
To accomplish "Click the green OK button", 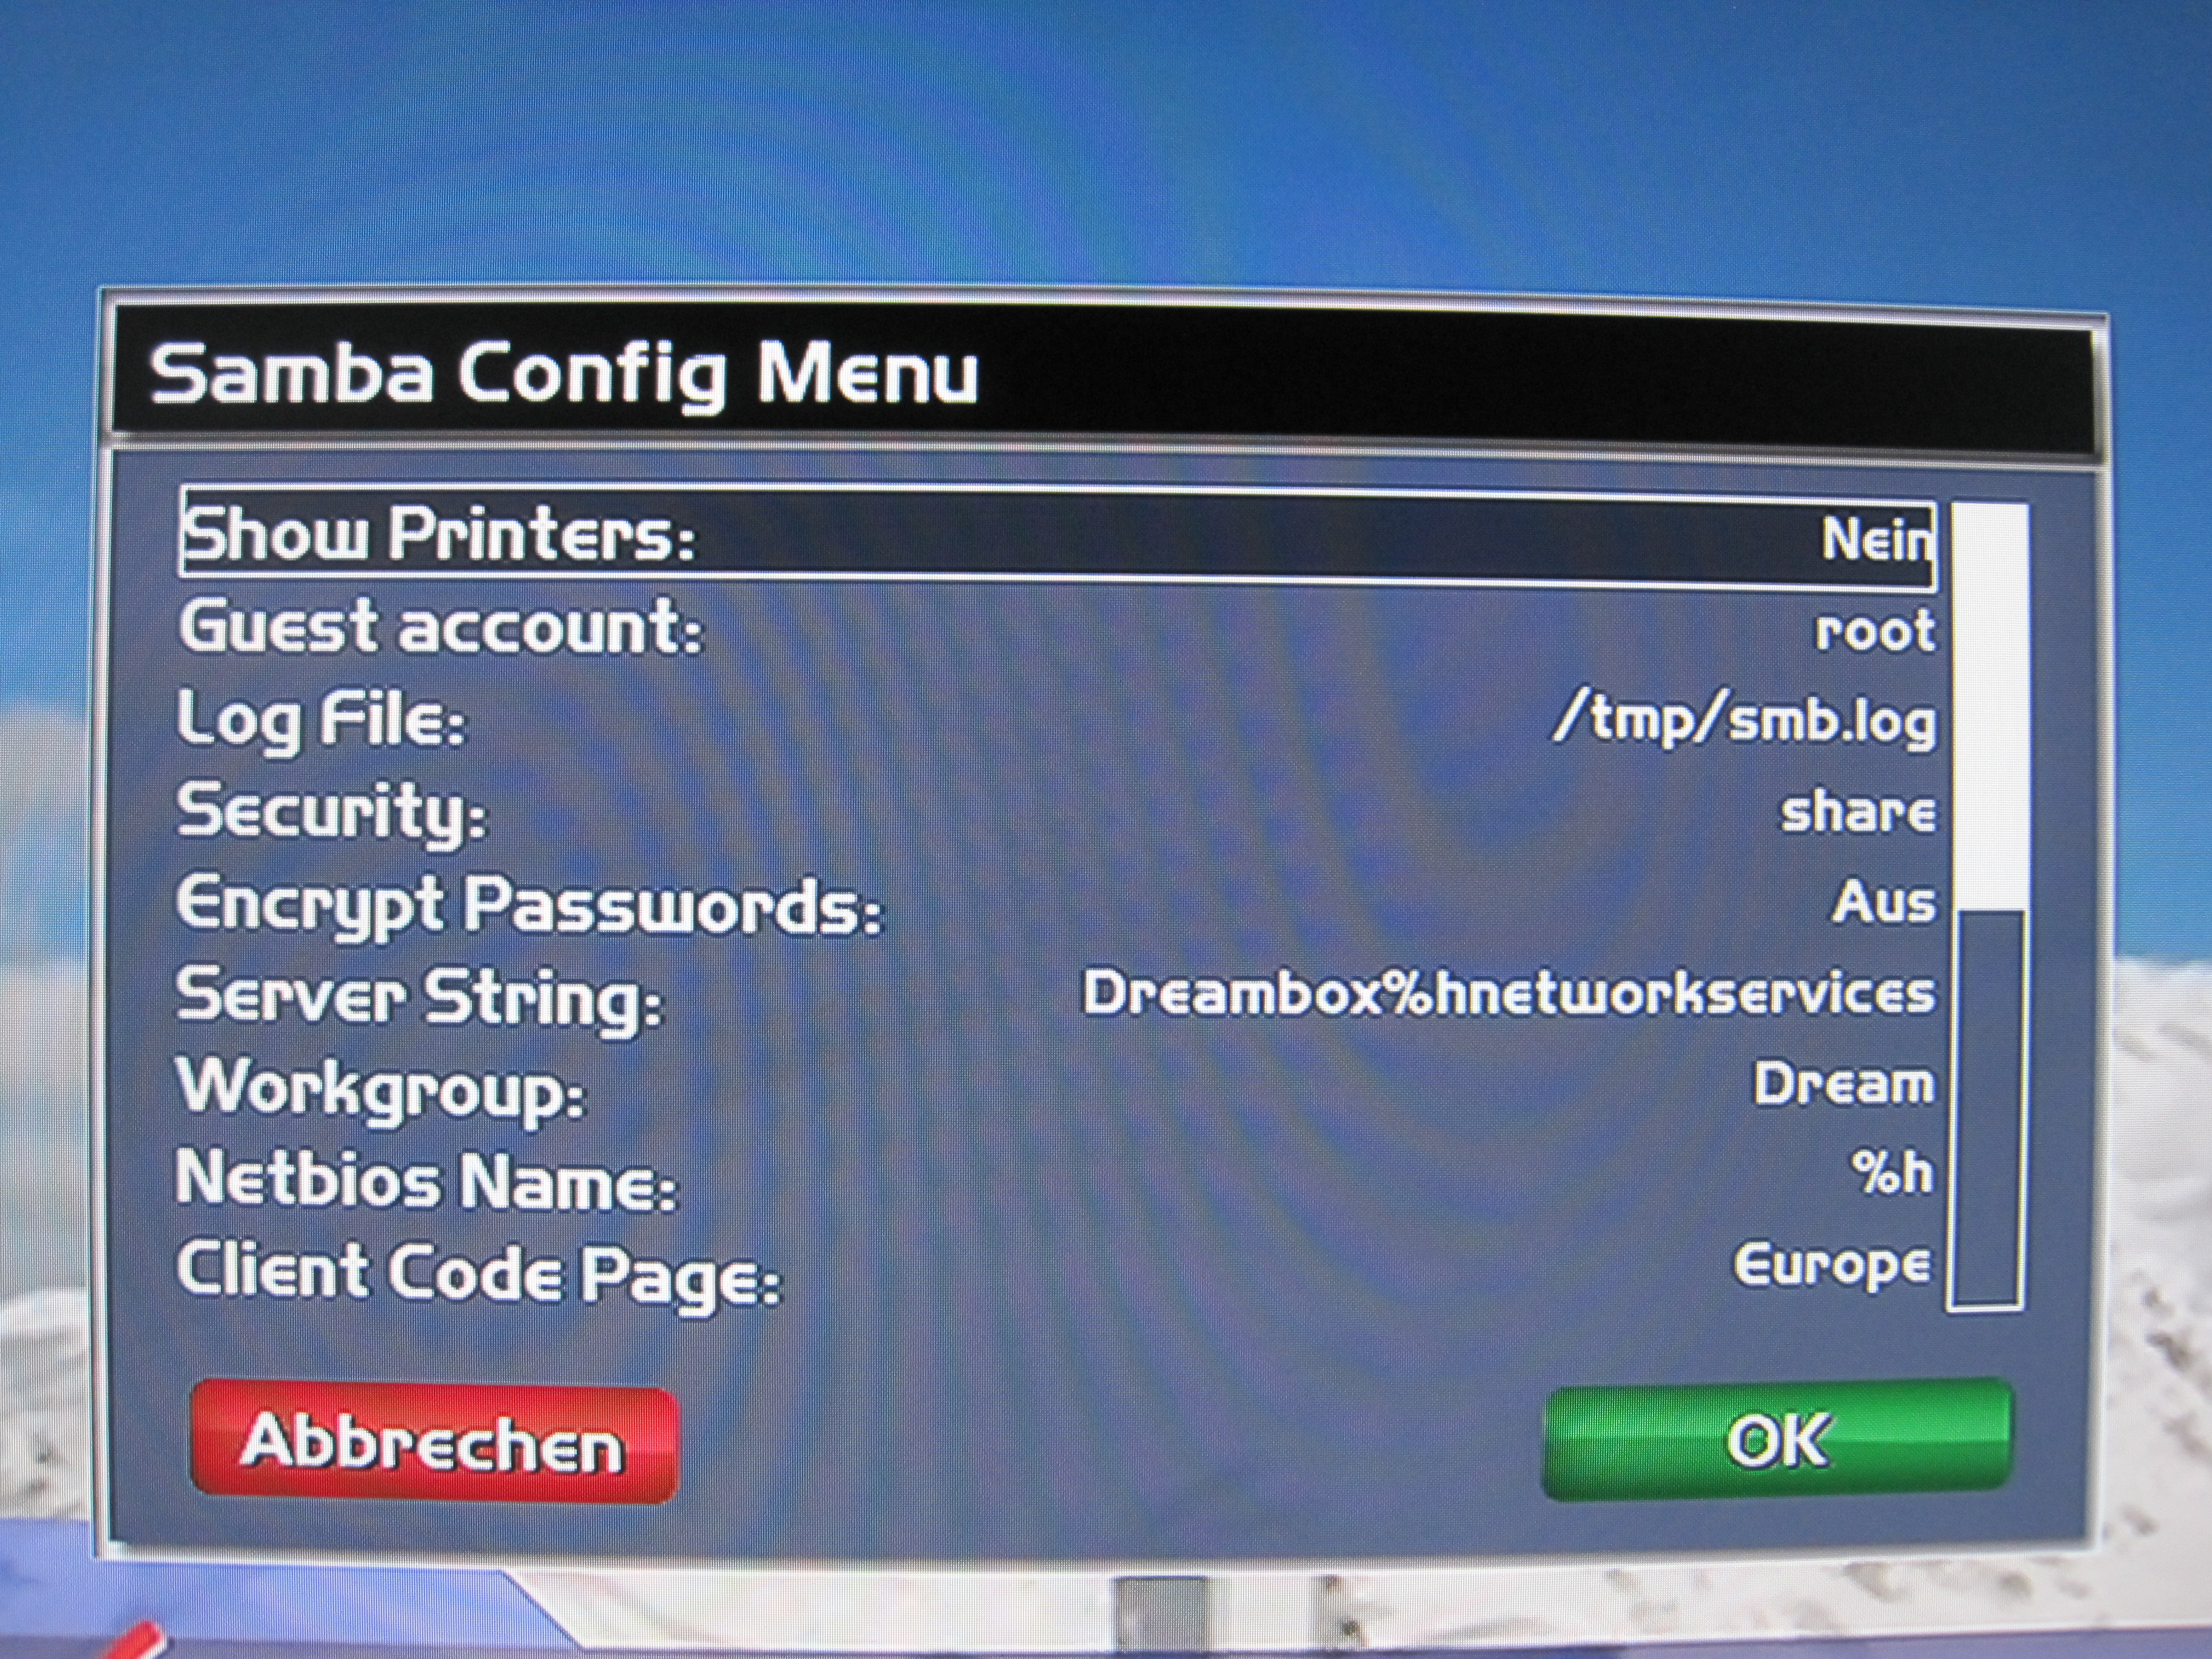I will [1778, 1441].
